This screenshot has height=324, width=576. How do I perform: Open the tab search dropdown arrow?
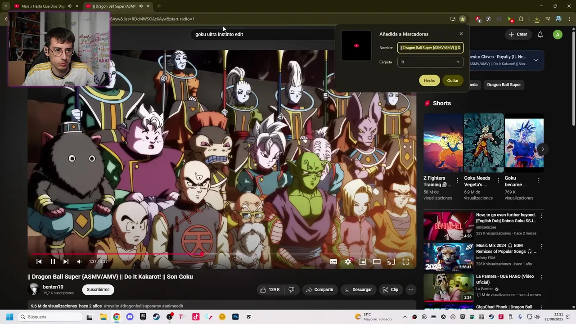(x=5, y=6)
